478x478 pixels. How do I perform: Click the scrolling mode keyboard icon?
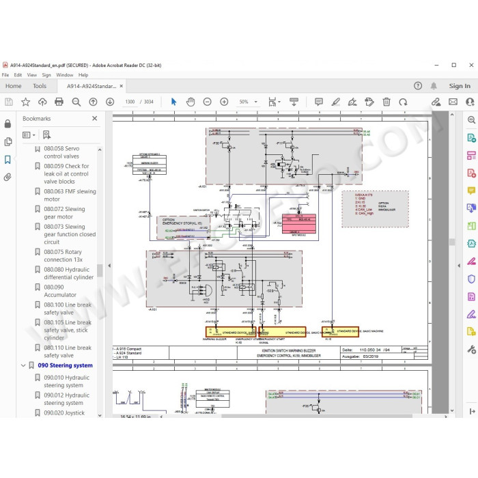click(294, 102)
